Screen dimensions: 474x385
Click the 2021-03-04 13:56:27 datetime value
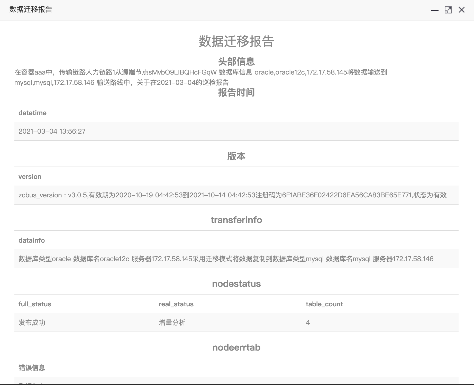[52, 131]
